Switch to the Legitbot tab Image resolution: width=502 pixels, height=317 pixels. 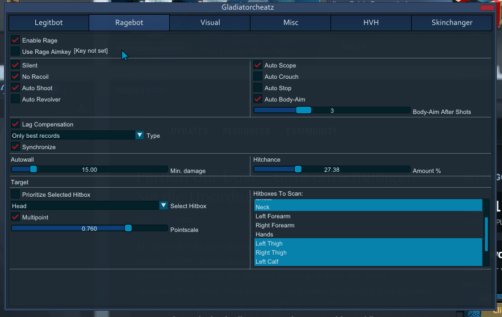click(x=48, y=23)
